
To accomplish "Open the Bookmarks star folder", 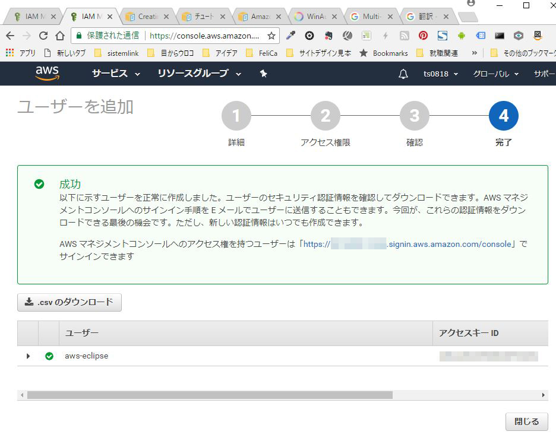I will (x=384, y=53).
